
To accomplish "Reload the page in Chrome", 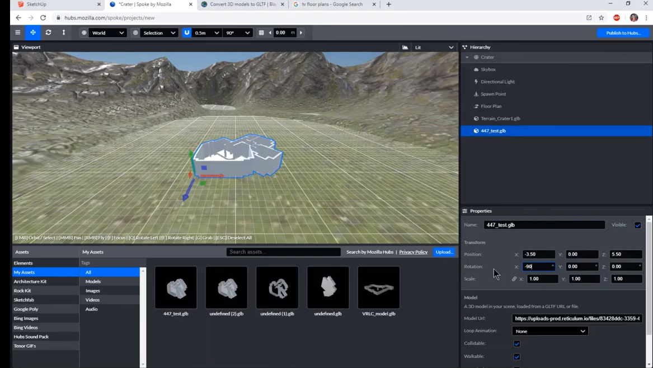I will 43,17.
